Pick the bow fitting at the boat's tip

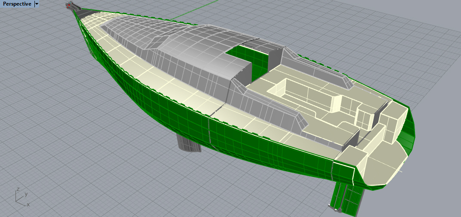pos(72,6)
